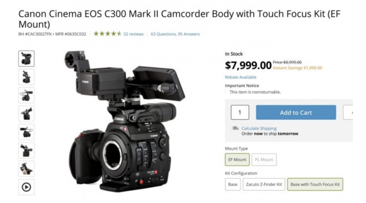Select the second camera thumbnail
The height and width of the screenshot is (203, 366).
[x=26, y=77]
